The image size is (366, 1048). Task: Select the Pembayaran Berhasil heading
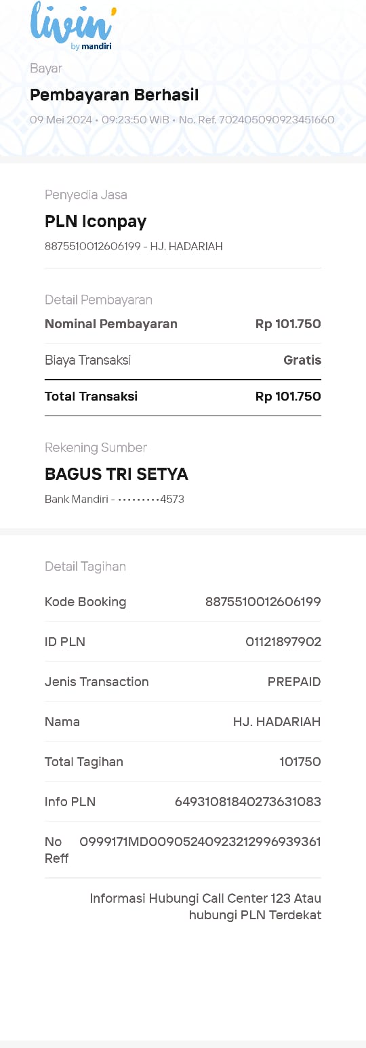(115, 96)
